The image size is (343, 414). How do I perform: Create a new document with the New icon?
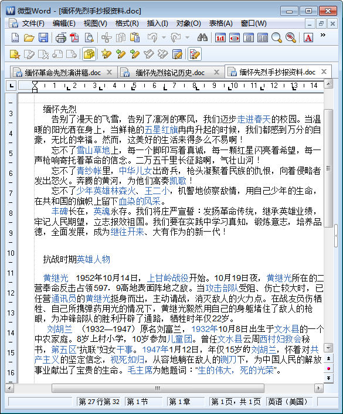click(15, 38)
